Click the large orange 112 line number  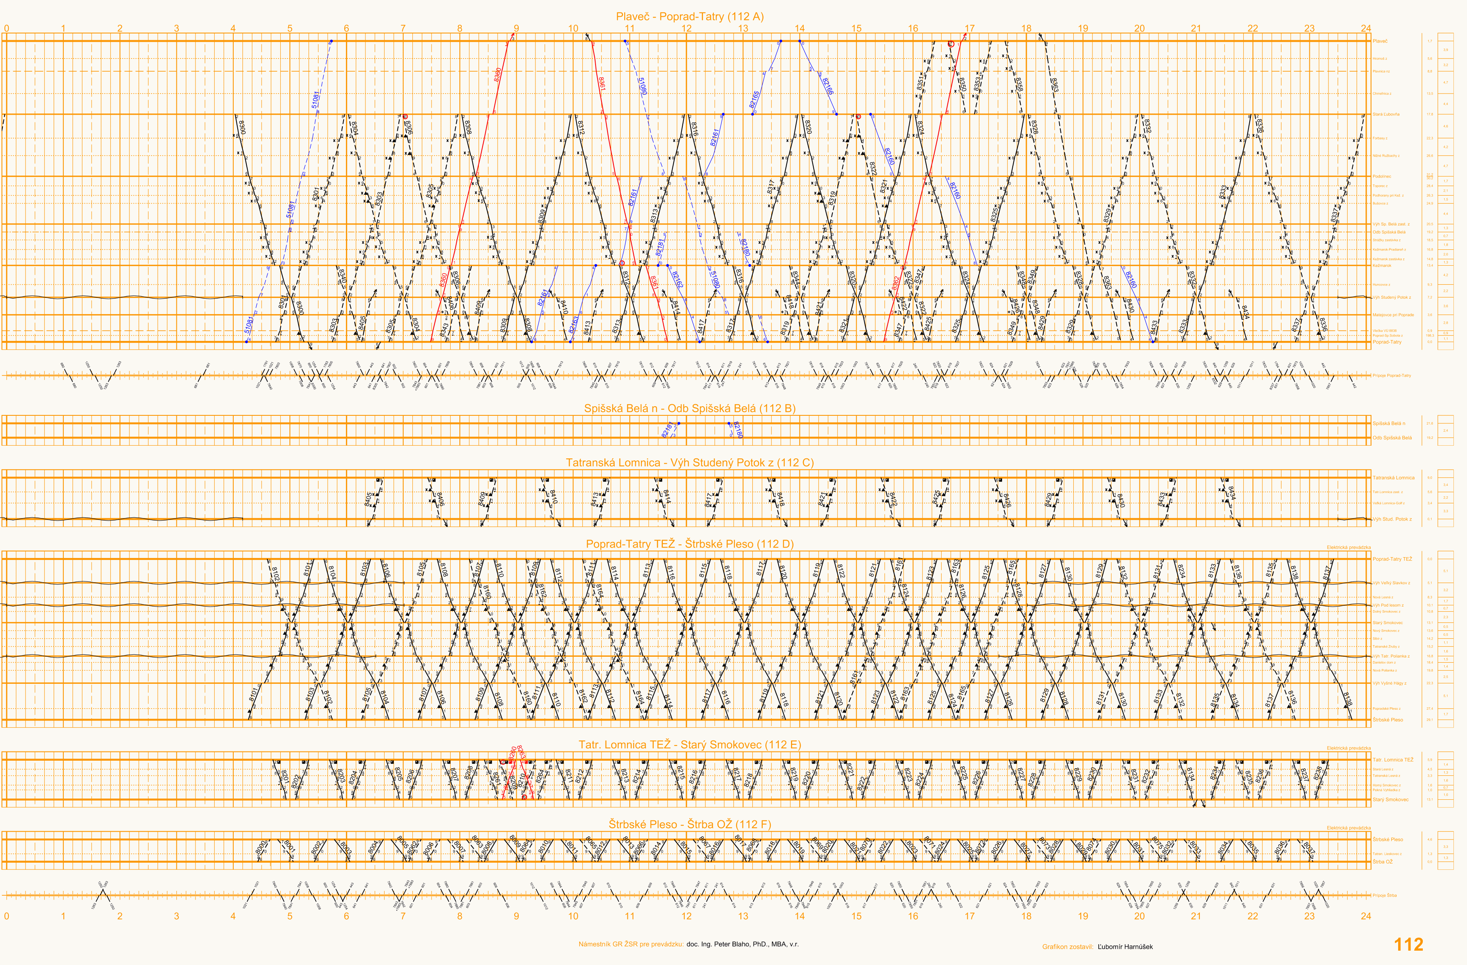point(1408,945)
